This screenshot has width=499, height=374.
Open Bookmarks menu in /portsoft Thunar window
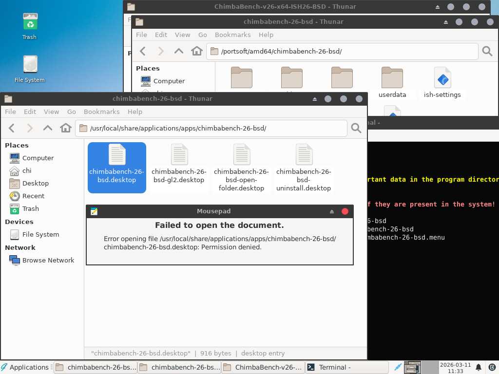click(232, 35)
